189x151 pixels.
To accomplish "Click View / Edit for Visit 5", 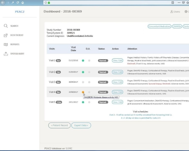I will tap(118, 102).
